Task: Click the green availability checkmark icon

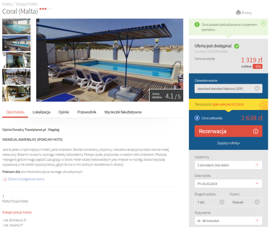Action: [x=236, y=46]
